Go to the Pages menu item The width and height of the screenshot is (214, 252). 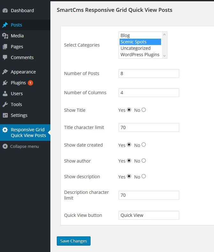17,47
